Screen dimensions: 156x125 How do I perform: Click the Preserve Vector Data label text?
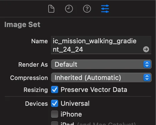[x=94, y=90]
